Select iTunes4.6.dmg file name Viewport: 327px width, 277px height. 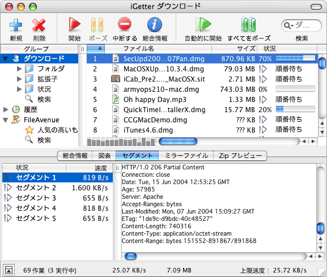click(148, 130)
